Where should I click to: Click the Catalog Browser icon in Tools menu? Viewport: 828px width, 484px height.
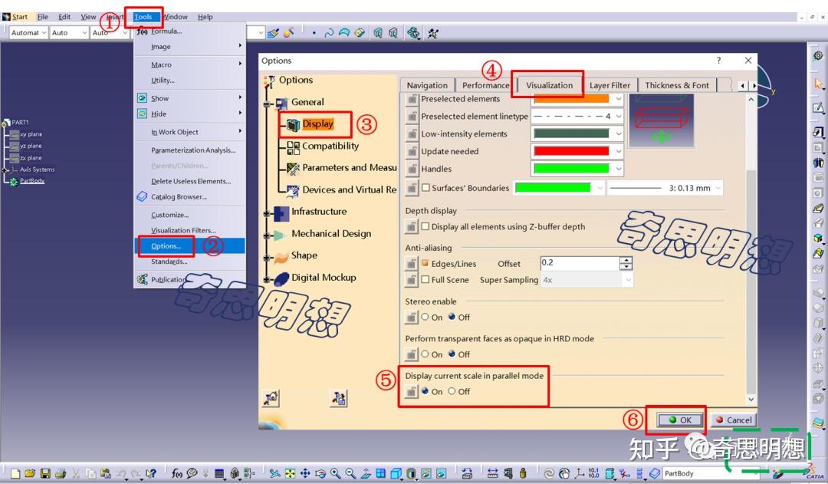(142, 196)
